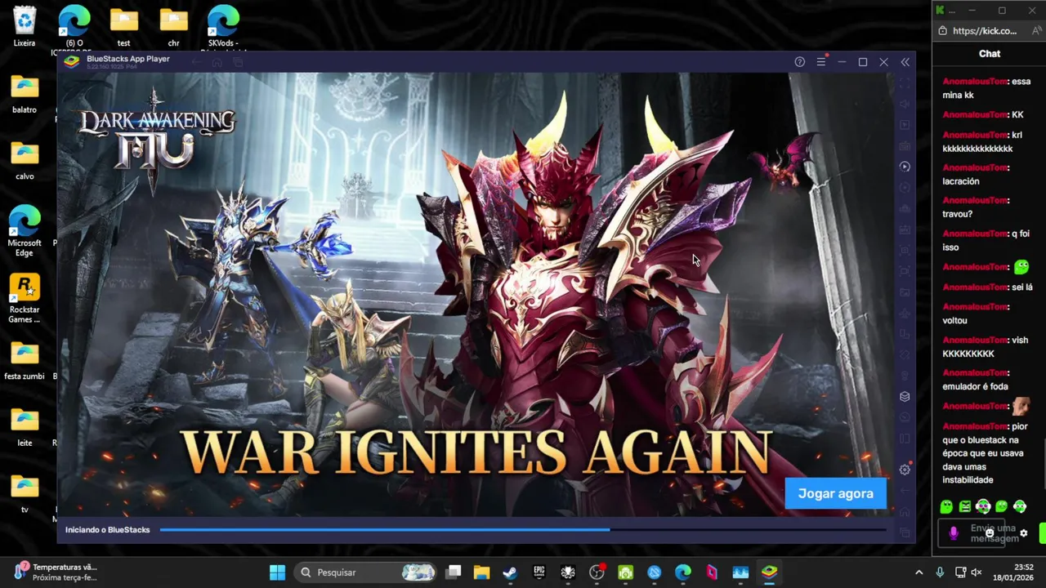Click the Kick chat scrollbar
Image resolution: width=1046 pixels, height=588 pixels.
(1043, 462)
